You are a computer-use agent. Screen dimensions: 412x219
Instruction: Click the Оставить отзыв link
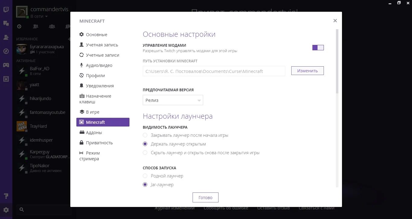pyautogui.click(x=273, y=208)
